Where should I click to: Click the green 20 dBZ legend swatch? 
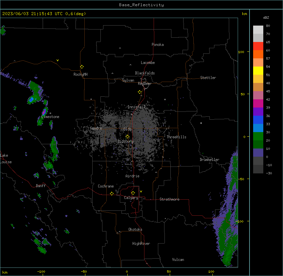[x=258, y=136]
